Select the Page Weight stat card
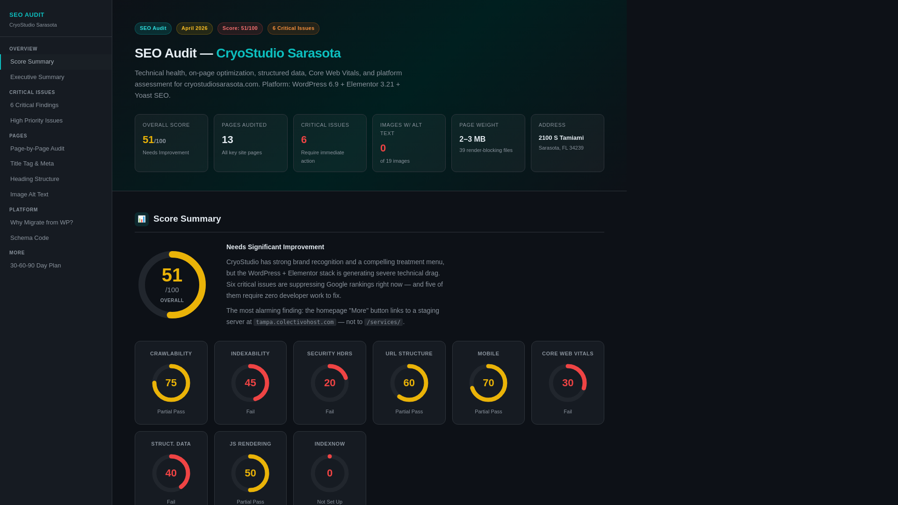Viewport: 898px width, 505px height. coord(488,143)
